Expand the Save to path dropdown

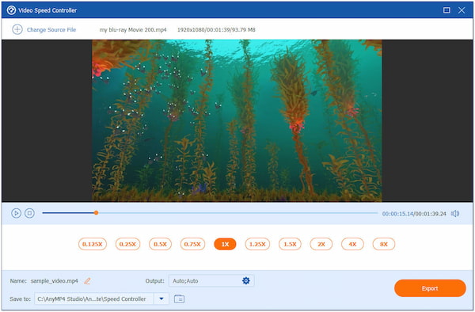click(161, 299)
